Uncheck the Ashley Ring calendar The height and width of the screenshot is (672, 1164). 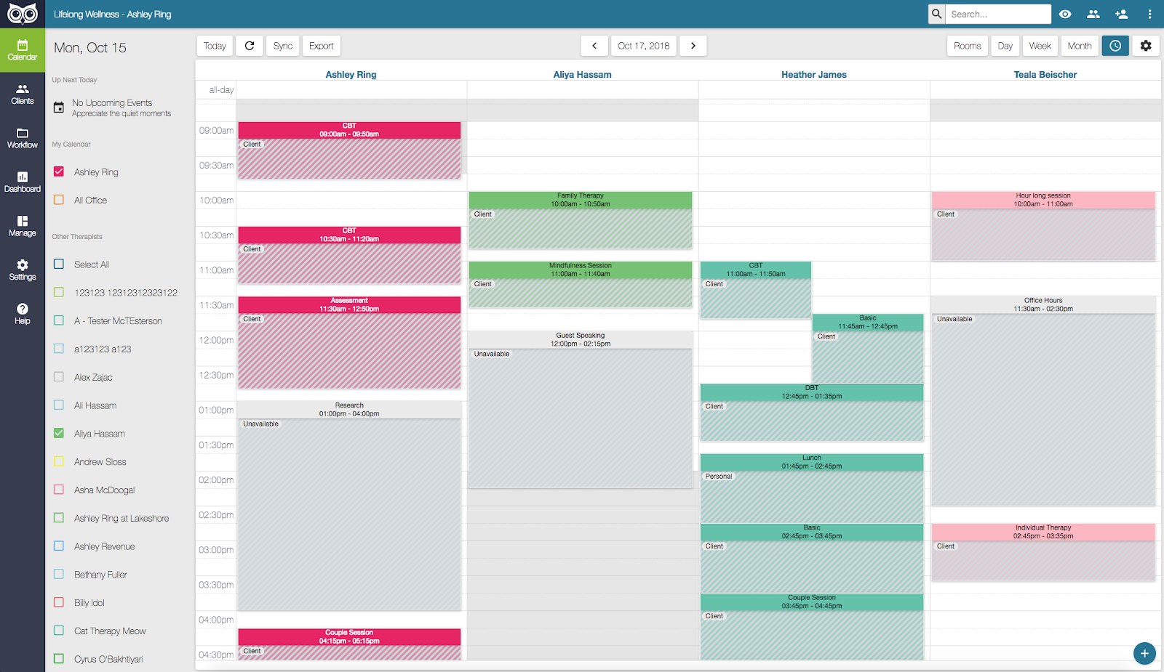point(58,171)
